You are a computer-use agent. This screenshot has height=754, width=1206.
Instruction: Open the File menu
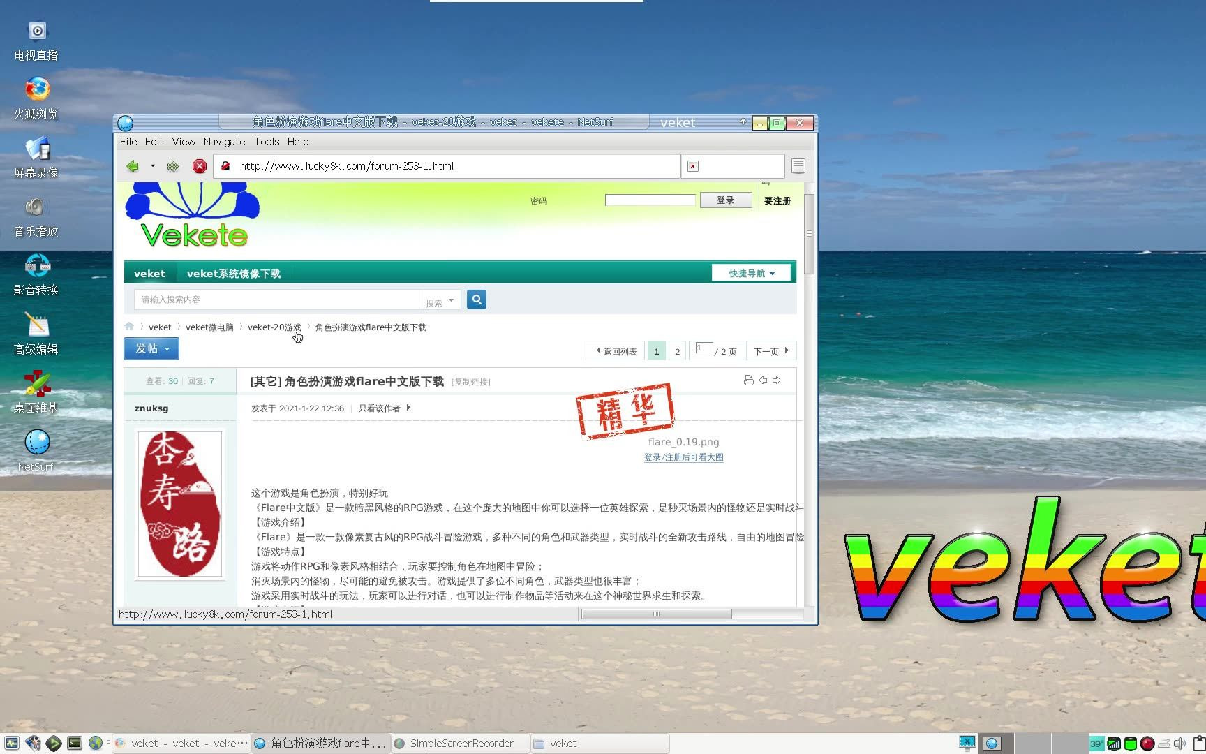128,141
